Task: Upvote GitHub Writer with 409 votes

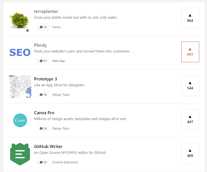Action: (190, 153)
